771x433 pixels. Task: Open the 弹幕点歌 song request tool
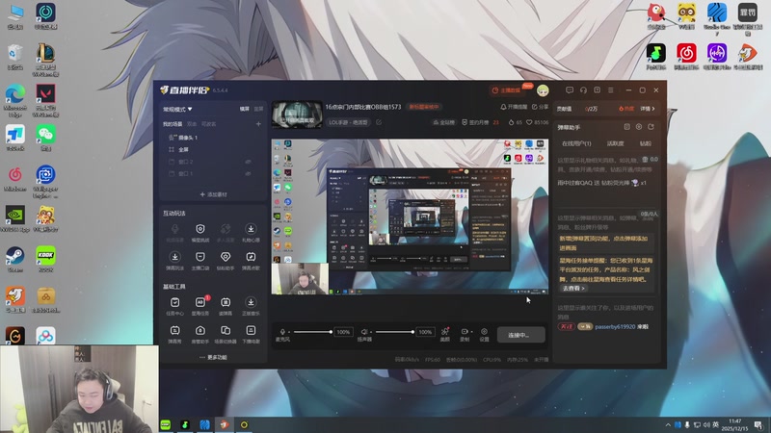click(x=251, y=261)
